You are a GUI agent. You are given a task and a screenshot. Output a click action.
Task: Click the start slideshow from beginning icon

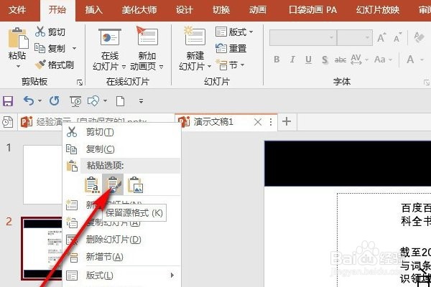click(75, 101)
